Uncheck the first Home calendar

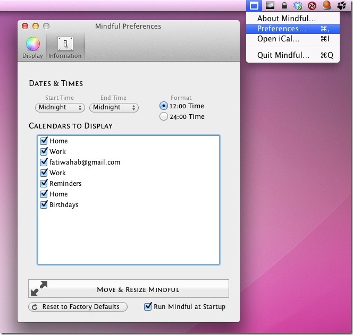pos(44,141)
